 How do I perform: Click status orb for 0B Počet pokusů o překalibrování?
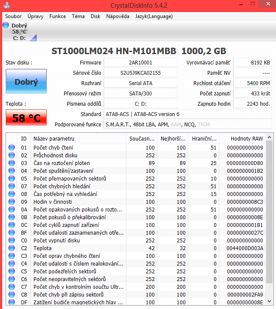[12, 217]
